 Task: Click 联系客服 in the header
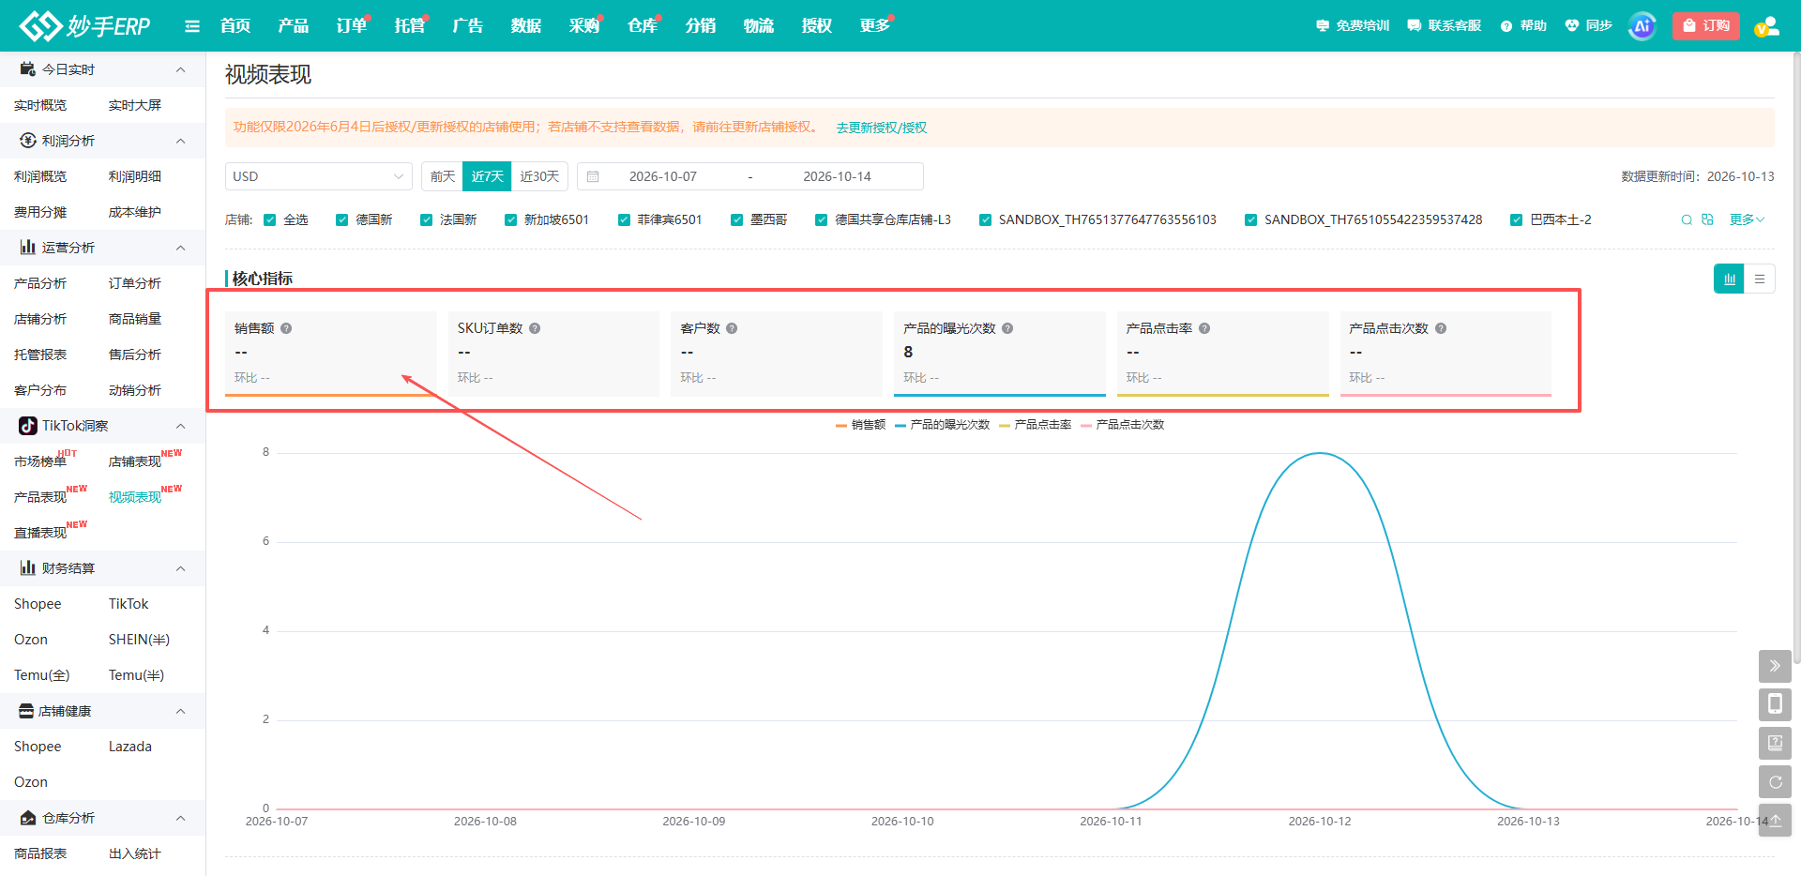1445,26
